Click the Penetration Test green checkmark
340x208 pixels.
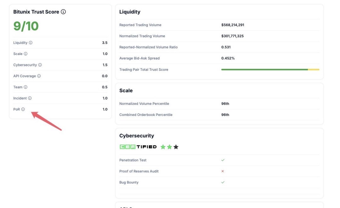point(223,160)
